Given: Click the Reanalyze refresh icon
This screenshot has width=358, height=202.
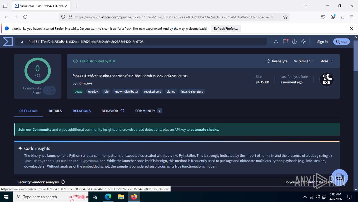Looking at the screenshot, I should point(268,61).
